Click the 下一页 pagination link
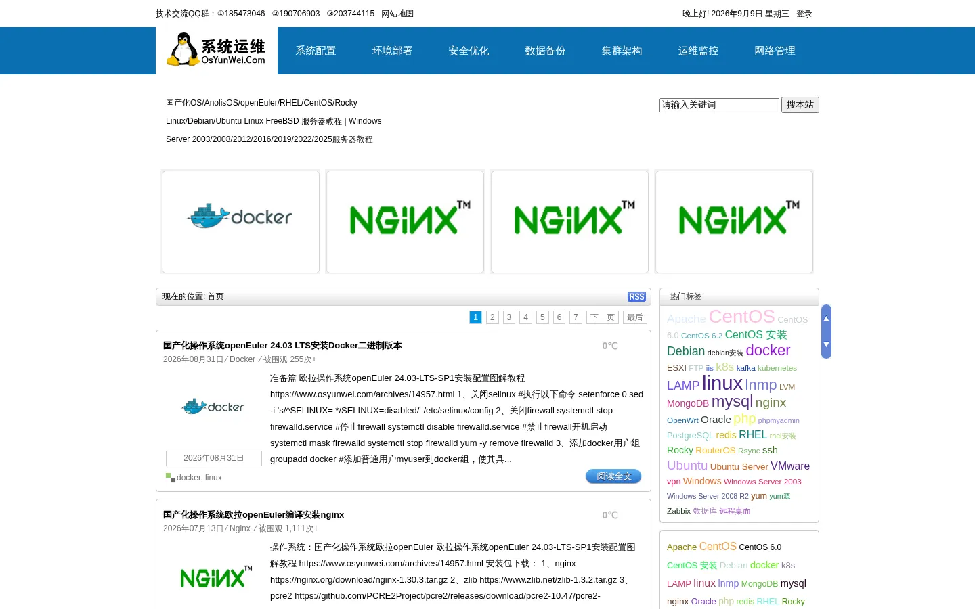 [603, 317]
